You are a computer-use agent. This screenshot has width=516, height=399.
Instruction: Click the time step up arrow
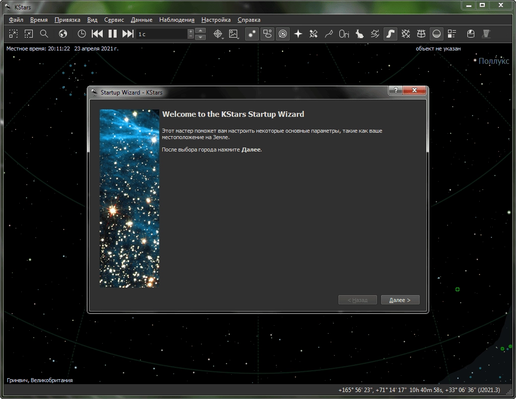[x=200, y=31]
